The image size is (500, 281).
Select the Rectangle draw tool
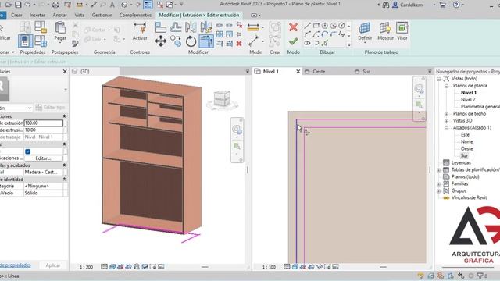[x=316, y=26]
